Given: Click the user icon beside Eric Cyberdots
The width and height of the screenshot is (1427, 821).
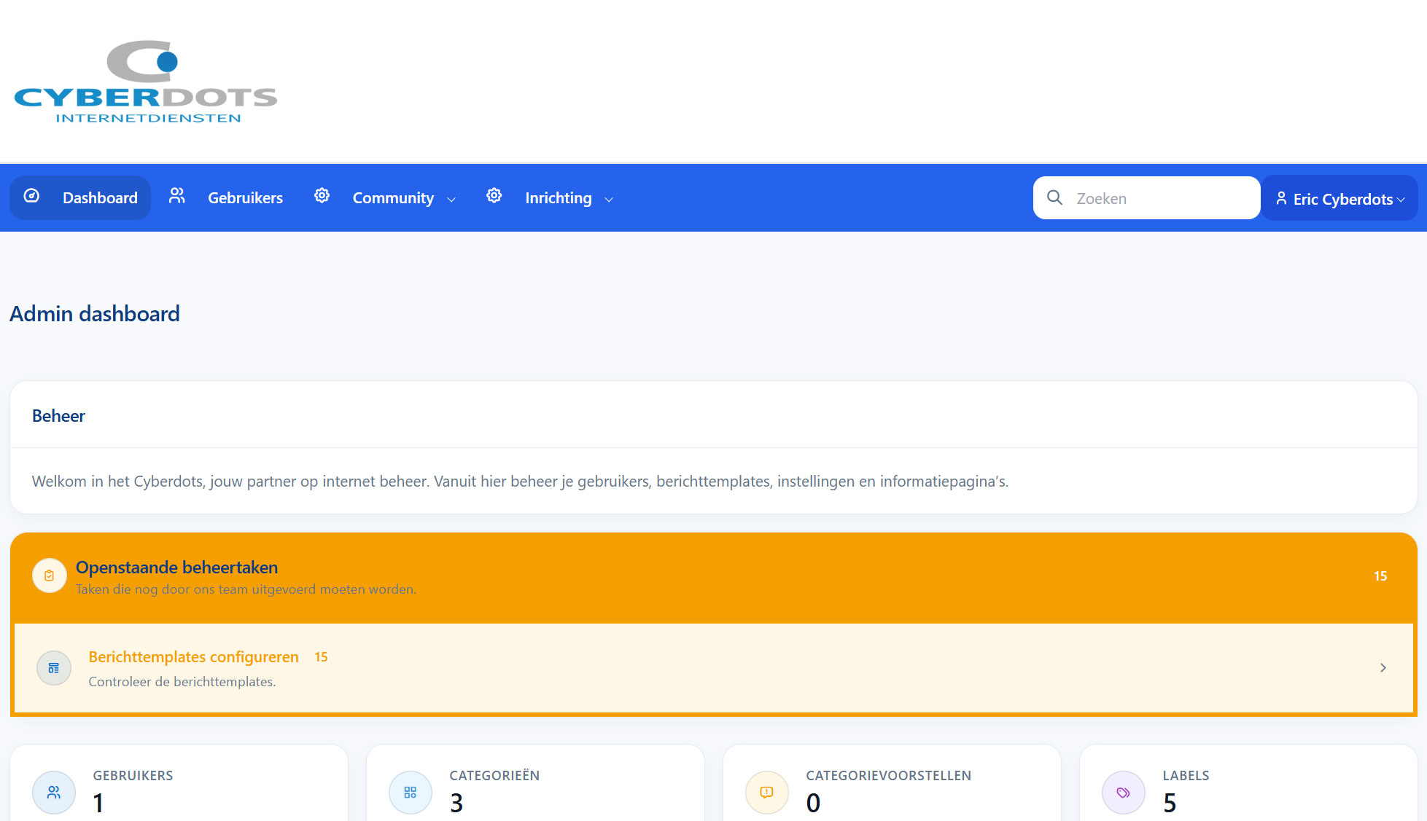Looking at the screenshot, I should pos(1281,198).
